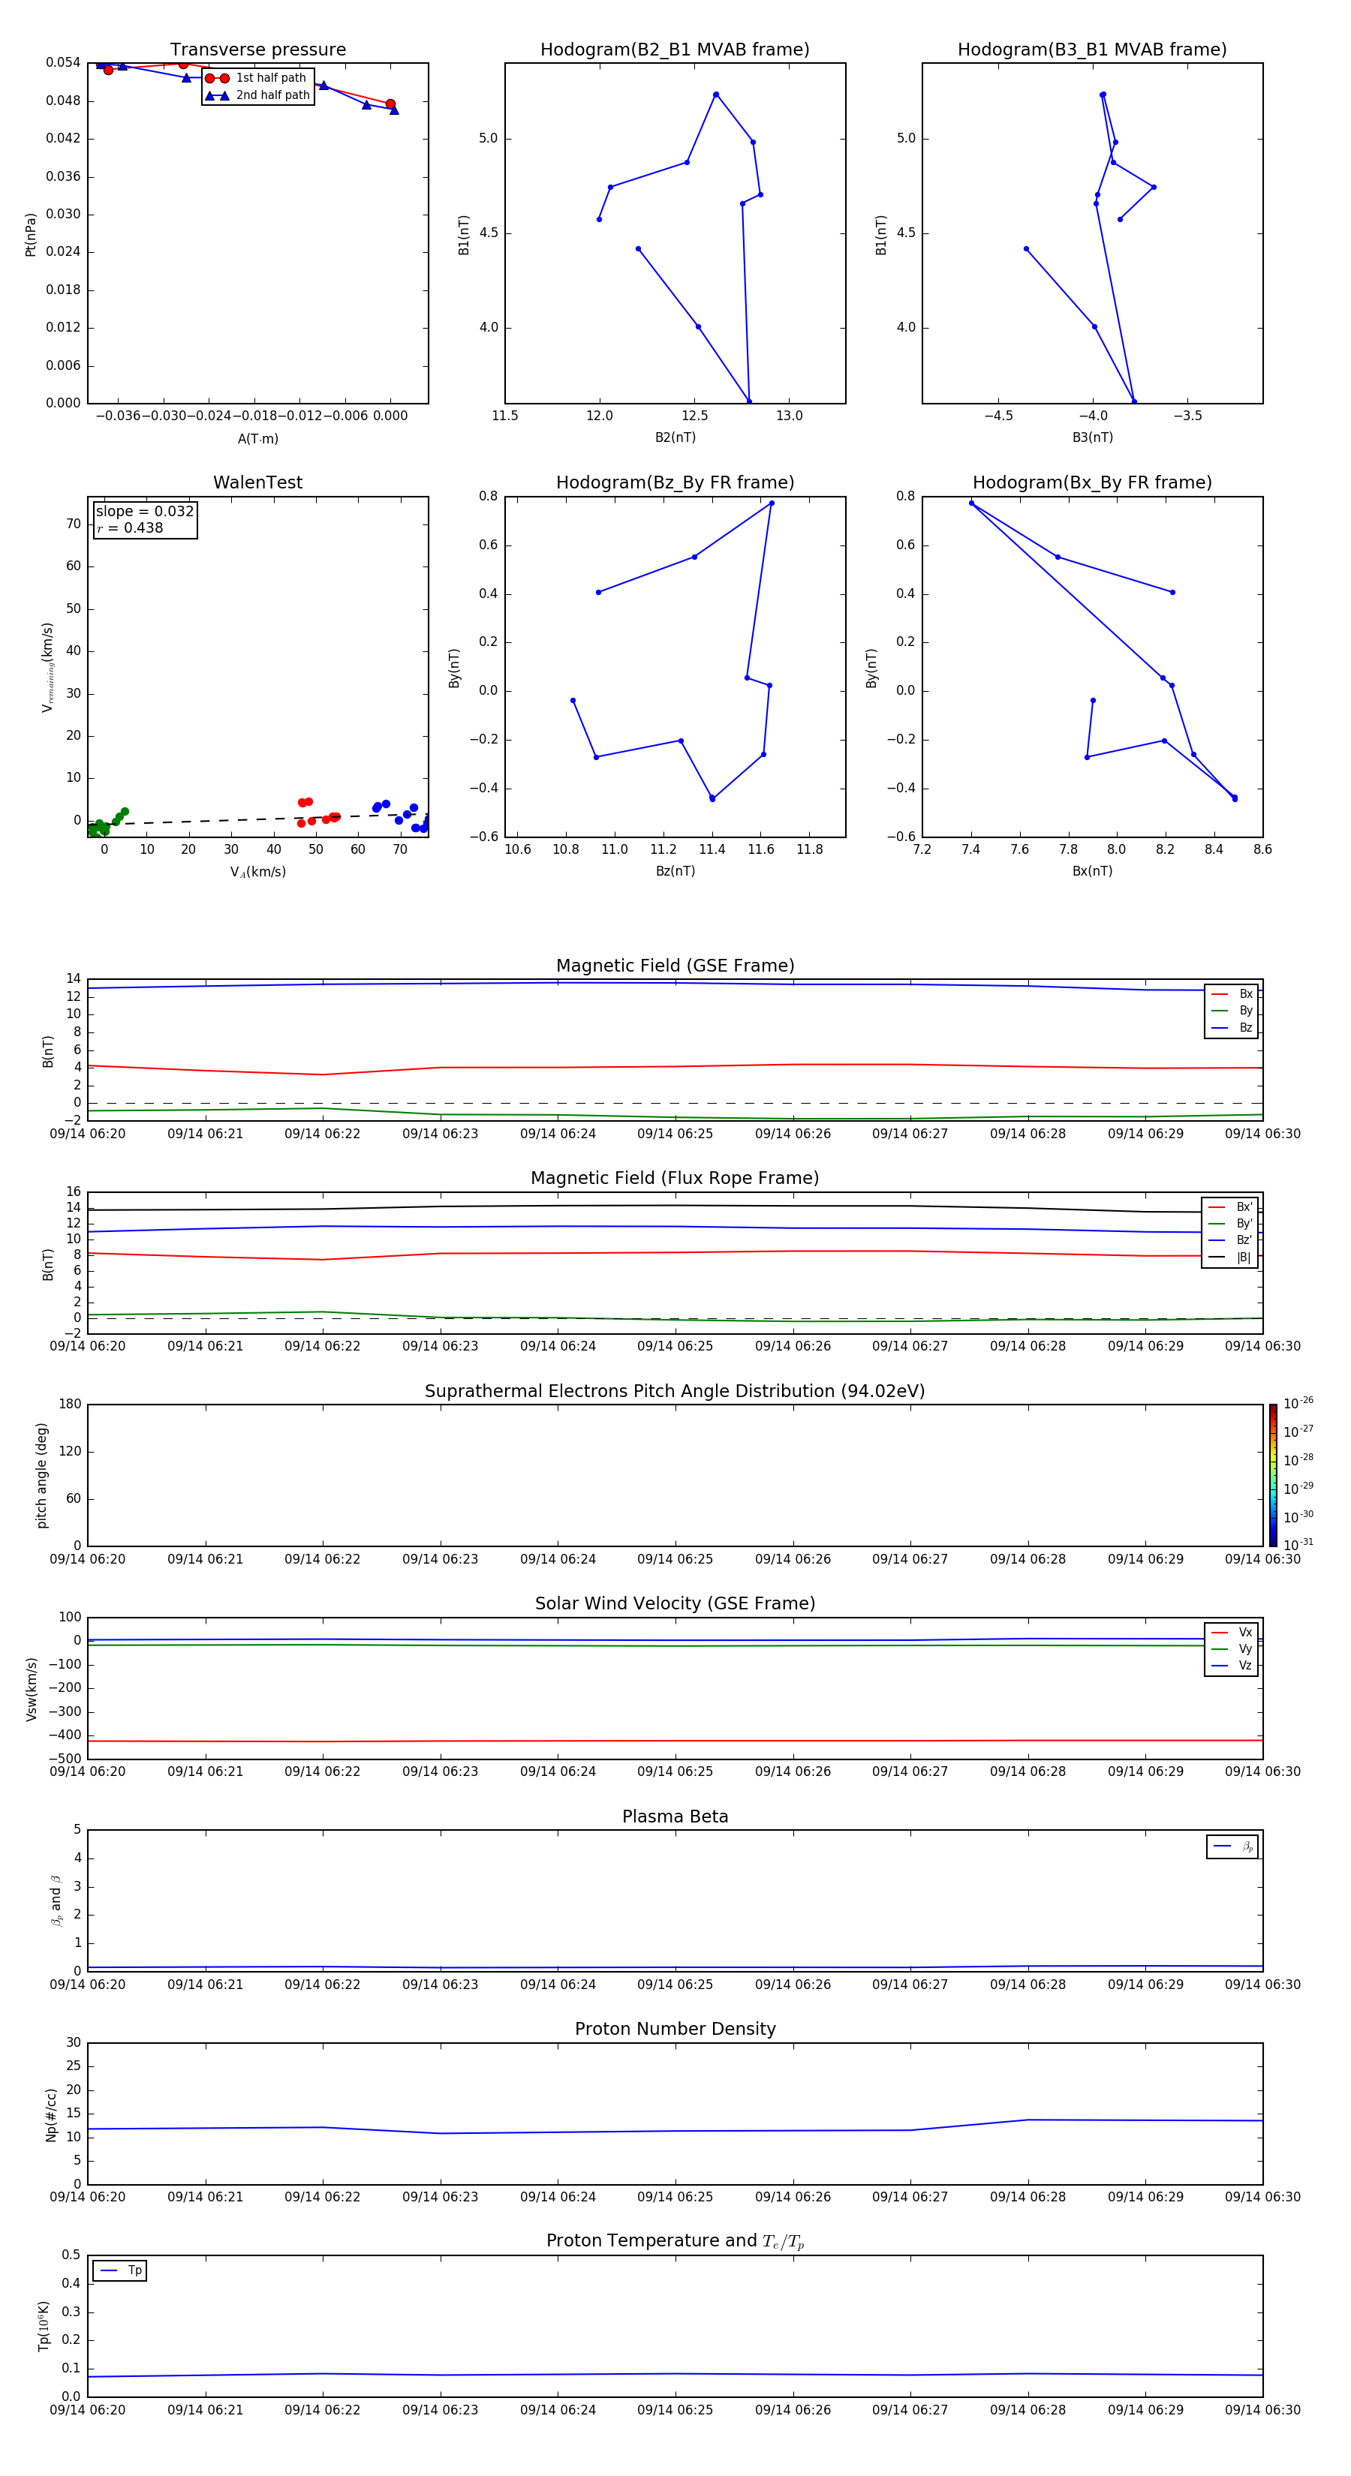
Task: Click the 'Hodogram(B3_B1 MVAB frame)' title
Action: [1092, 49]
